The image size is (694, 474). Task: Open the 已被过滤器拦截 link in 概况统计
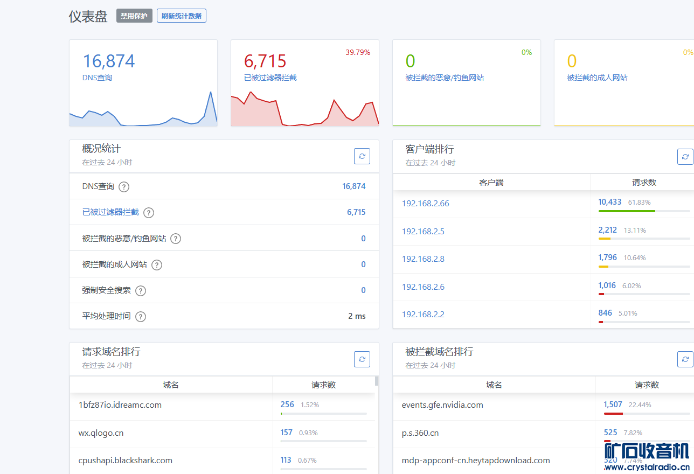pos(110,212)
